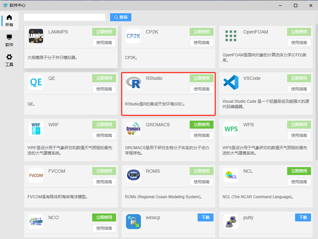Click the NCO logo icon
The width and height of the screenshot is (318, 239).
tap(36, 222)
